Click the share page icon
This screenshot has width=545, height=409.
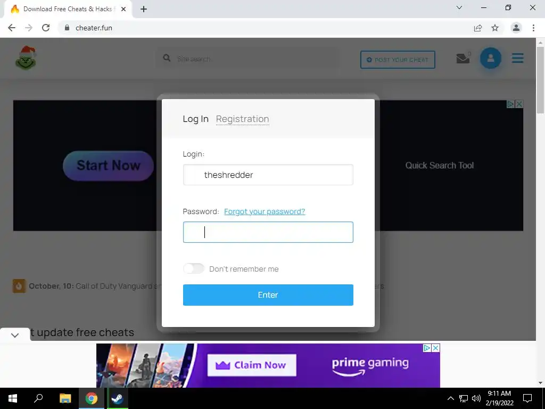[478, 28]
